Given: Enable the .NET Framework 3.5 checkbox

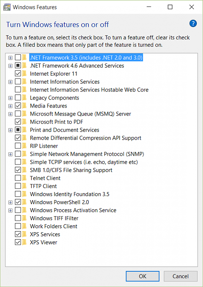Looking at the screenshot, I should [18, 57].
